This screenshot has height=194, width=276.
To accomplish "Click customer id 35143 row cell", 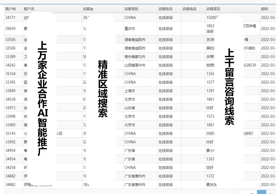I will point(10,133).
